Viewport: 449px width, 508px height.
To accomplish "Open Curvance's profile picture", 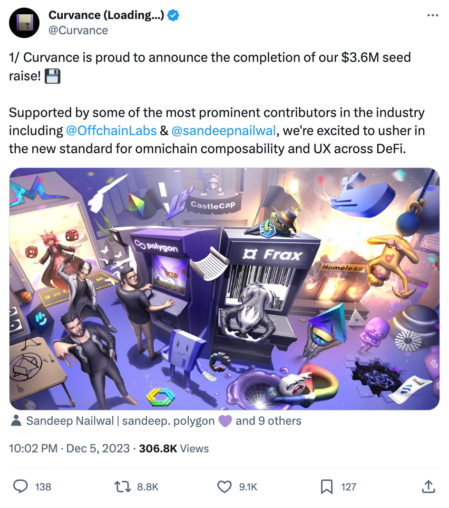I will click(x=24, y=22).
